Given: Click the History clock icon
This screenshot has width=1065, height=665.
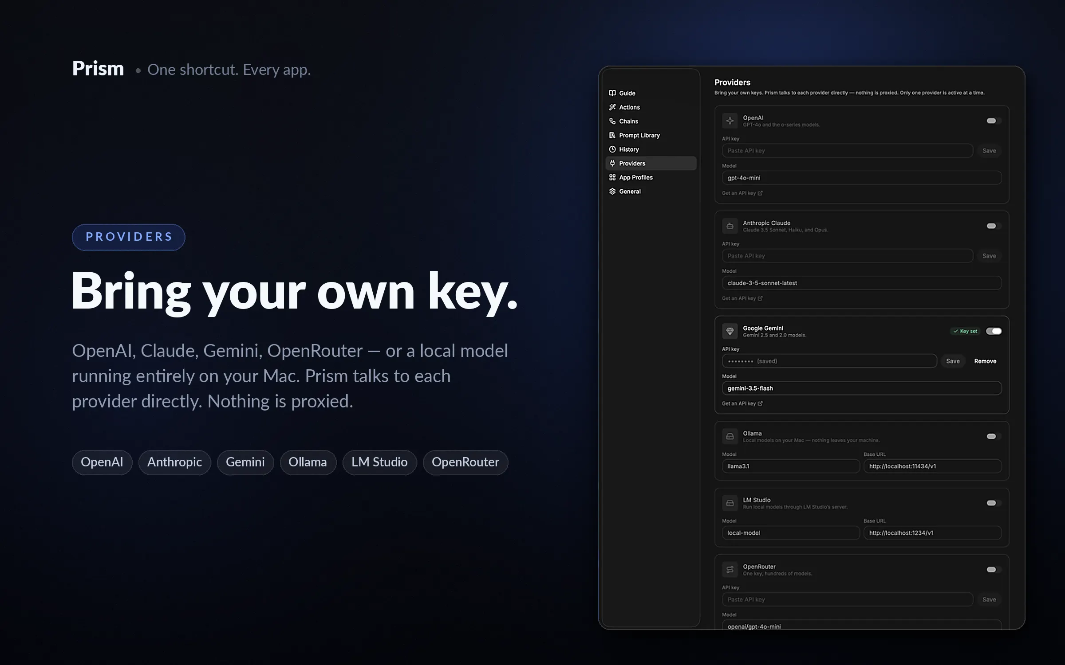Looking at the screenshot, I should tap(612, 149).
